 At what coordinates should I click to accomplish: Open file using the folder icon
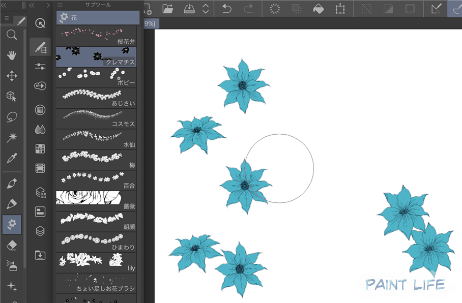tap(168, 9)
